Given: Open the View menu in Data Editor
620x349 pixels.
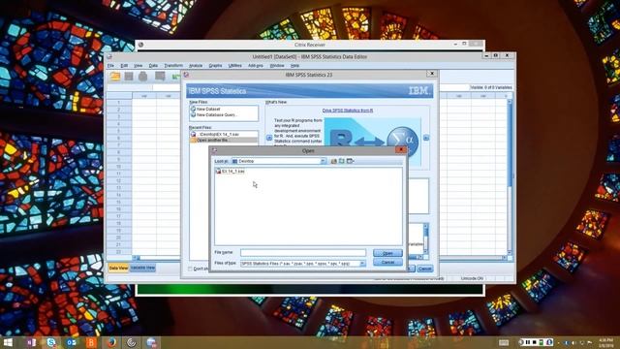Looking at the screenshot, I should (x=138, y=66).
